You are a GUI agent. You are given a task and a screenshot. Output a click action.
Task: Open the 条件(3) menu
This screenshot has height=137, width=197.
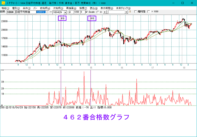27,8
